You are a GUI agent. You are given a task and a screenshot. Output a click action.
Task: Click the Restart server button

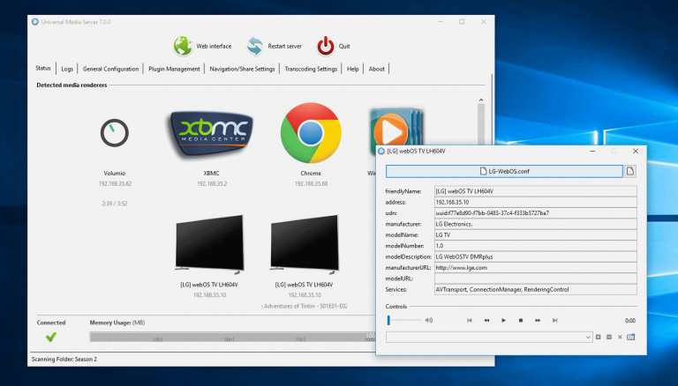pos(255,46)
